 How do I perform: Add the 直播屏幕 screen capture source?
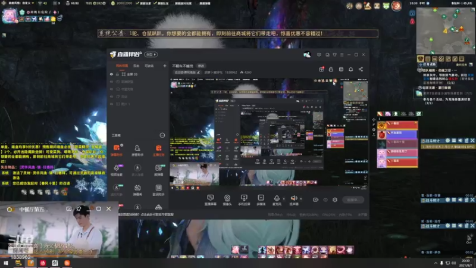coord(211,200)
